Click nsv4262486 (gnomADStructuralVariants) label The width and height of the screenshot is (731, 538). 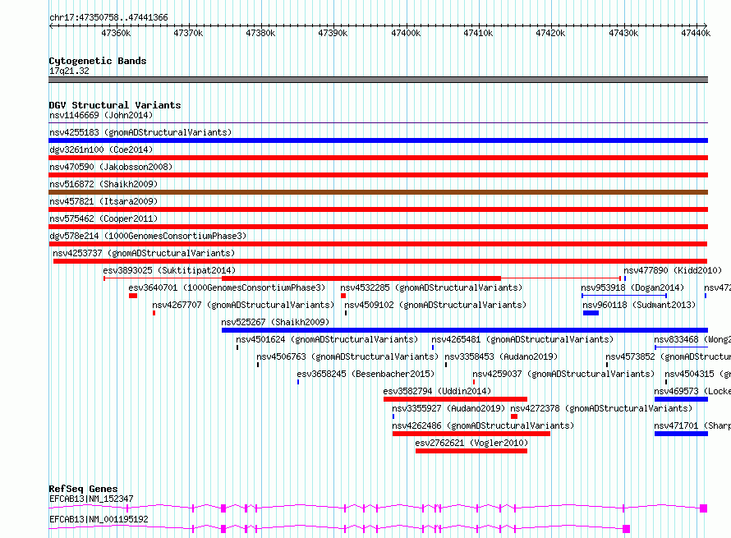(x=483, y=425)
